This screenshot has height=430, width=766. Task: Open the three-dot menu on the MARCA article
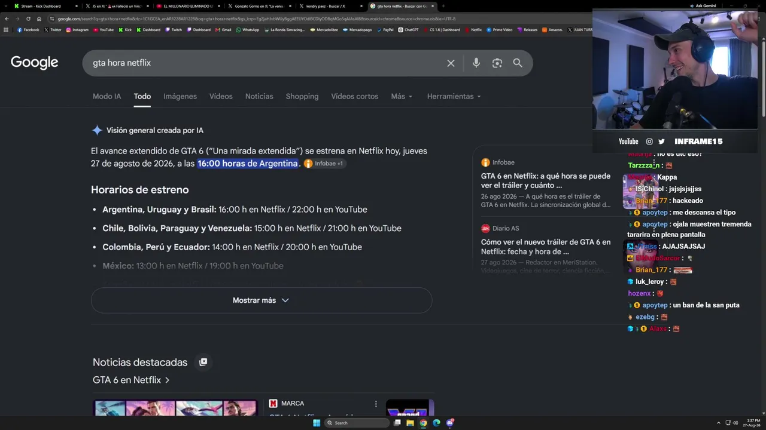[x=376, y=404]
